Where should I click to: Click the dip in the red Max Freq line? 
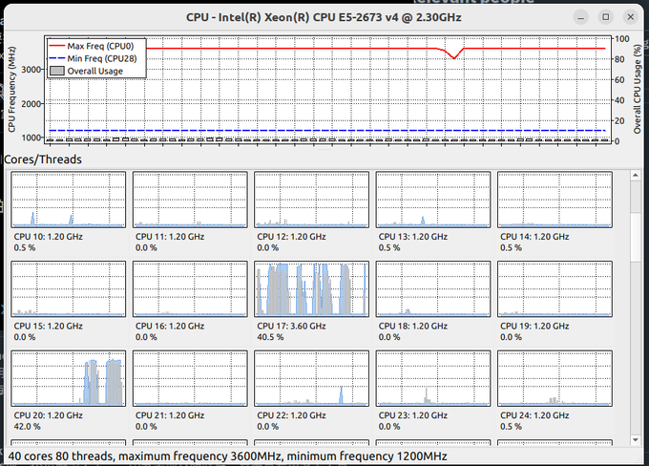pyautogui.click(x=454, y=56)
